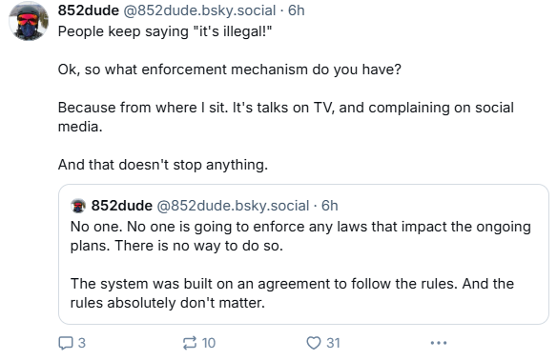
Task: Click @852dude.bsky.social handle in main post
Action: [199, 10]
